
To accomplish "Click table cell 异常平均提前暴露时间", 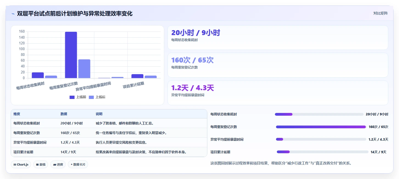I will (30, 143).
